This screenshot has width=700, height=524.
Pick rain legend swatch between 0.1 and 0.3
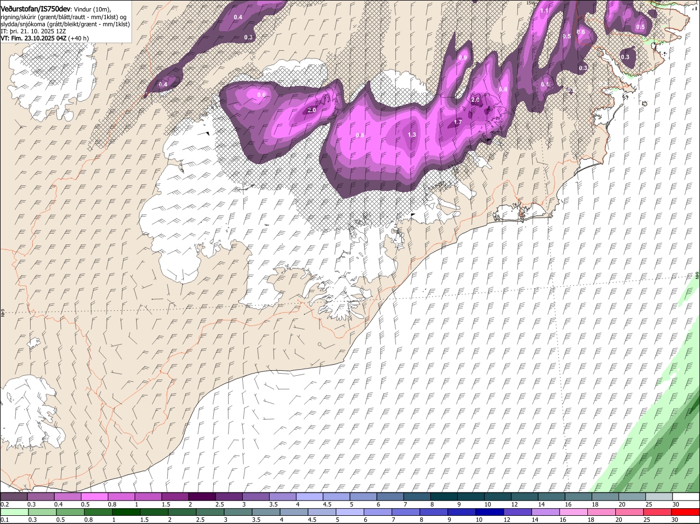click(15, 513)
